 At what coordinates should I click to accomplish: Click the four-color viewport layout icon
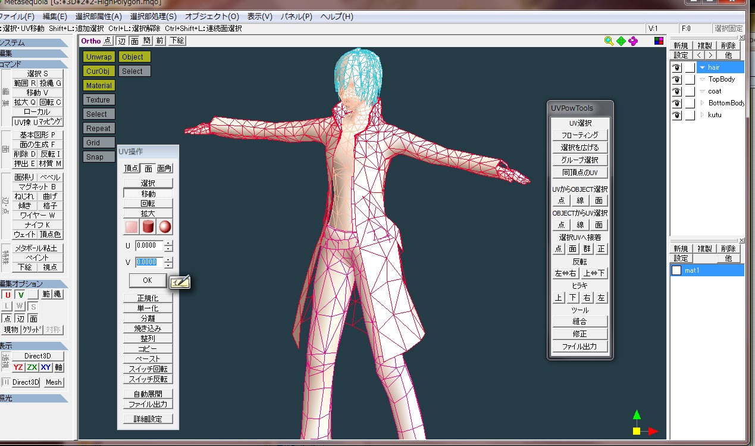click(659, 41)
